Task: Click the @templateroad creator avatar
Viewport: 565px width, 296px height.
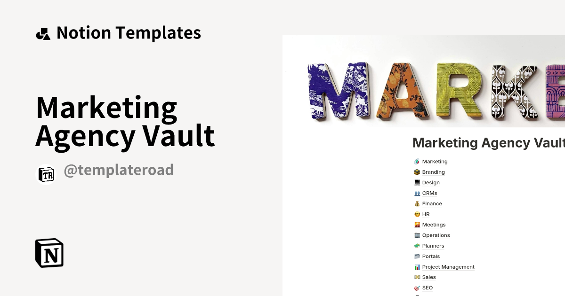Action: pyautogui.click(x=46, y=175)
